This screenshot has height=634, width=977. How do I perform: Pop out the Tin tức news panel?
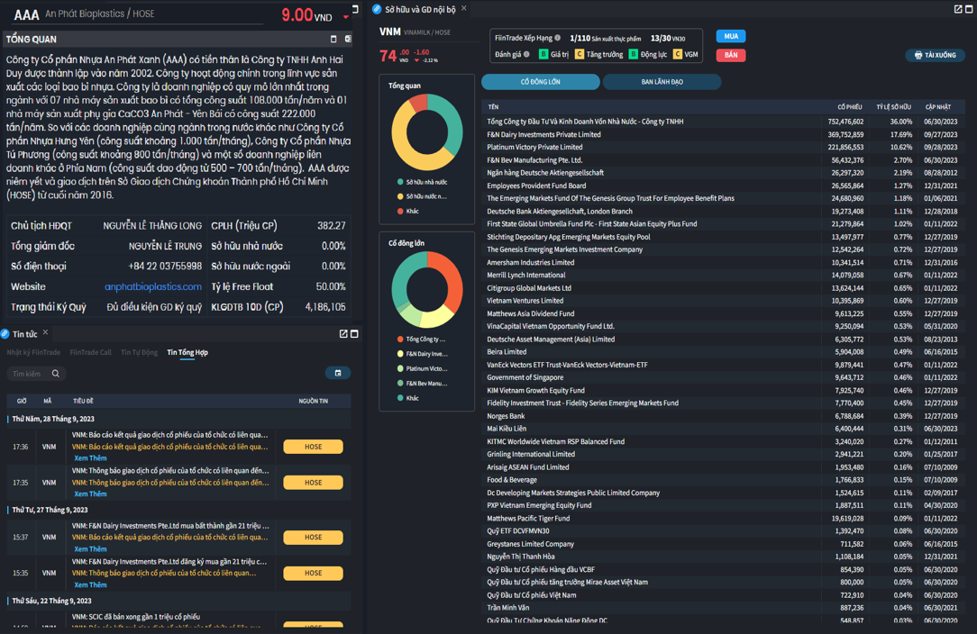point(343,334)
